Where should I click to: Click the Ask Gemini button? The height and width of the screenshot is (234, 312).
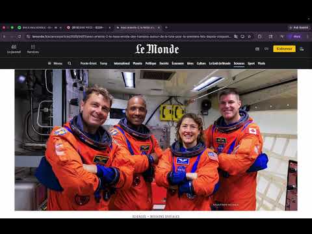[x=299, y=27]
